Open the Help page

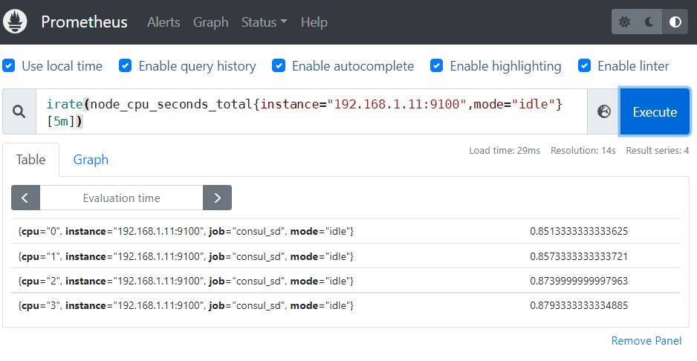point(314,22)
